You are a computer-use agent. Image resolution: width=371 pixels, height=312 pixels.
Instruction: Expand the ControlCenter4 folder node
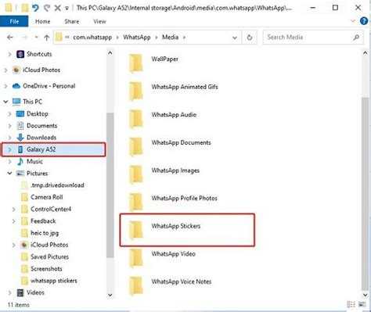pos(13,210)
